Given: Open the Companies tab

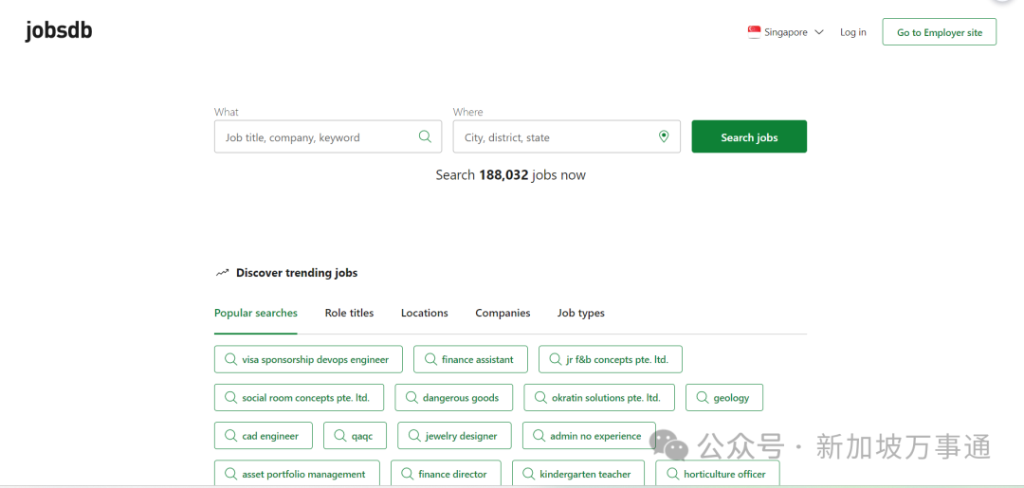Looking at the screenshot, I should point(503,313).
